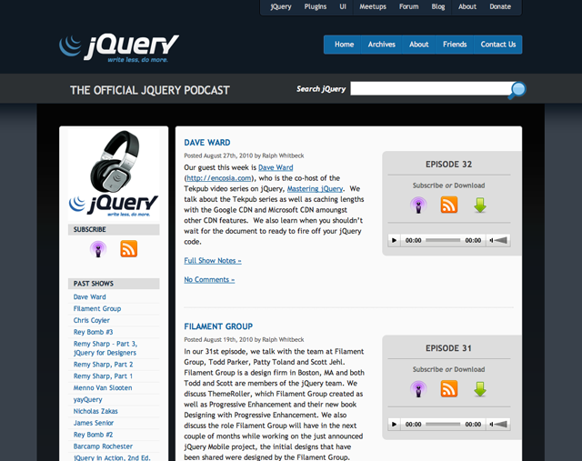The height and width of the screenshot is (461, 582).
Task: Go to the Friends tab
Action: coord(455,45)
